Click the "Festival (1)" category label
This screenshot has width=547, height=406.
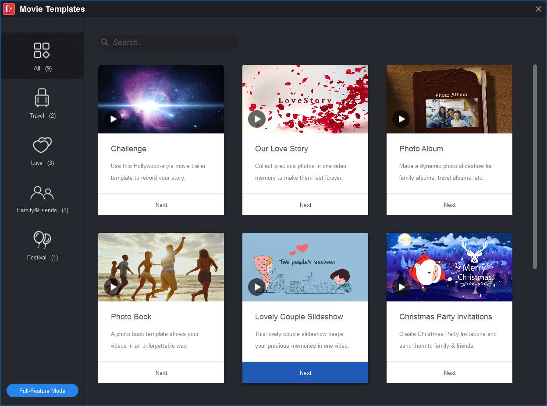pyautogui.click(x=43, y=258)
